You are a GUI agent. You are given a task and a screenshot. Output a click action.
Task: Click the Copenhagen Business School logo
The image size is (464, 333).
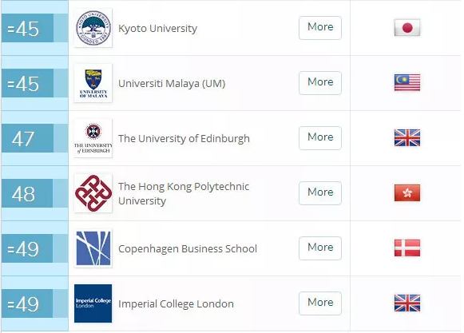93,248
